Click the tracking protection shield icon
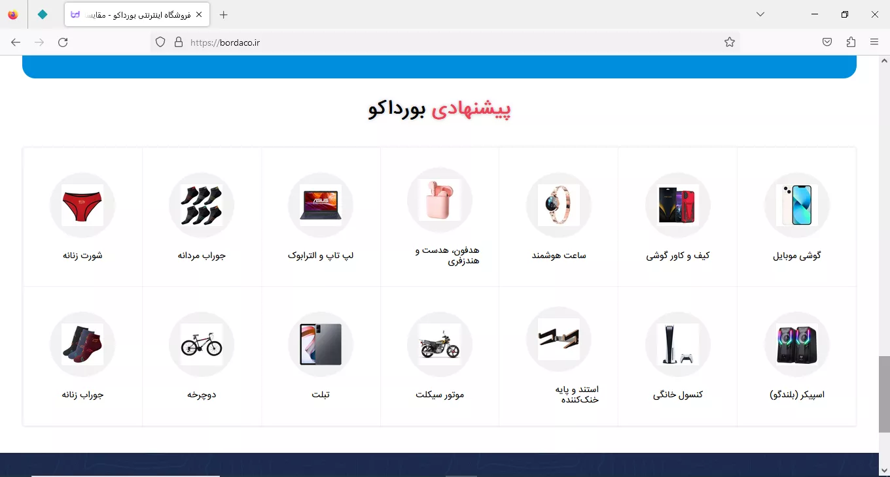890x477 pixels. click(x=160, y=42)
